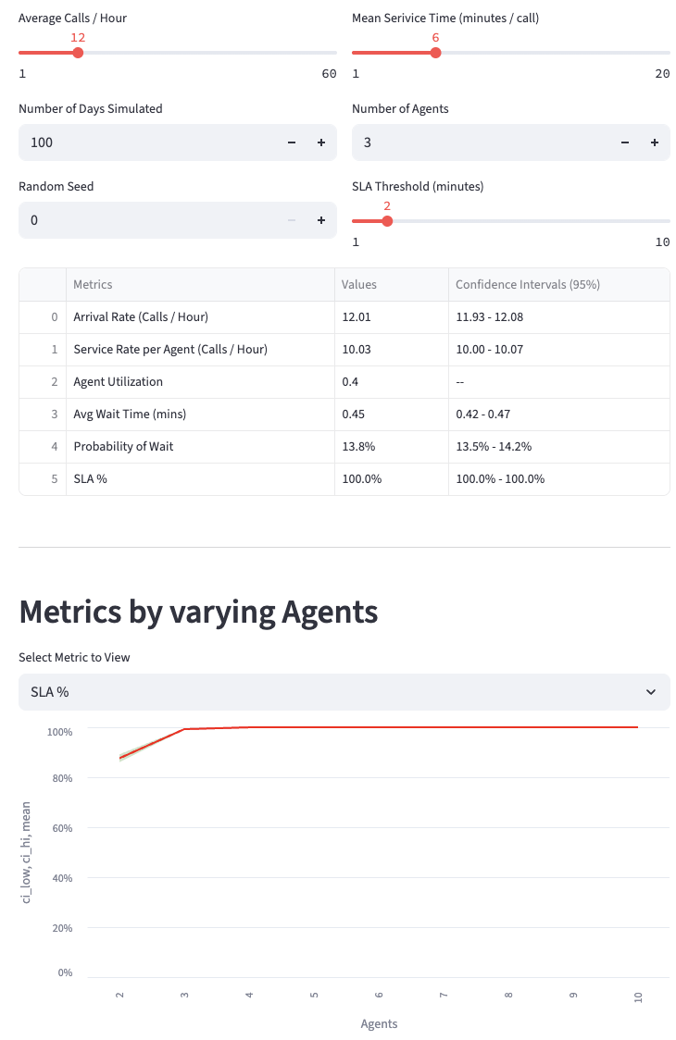Viewport: 676px width, 1040px height.
Task: Click the Values column header
Action: pos(391,285)
